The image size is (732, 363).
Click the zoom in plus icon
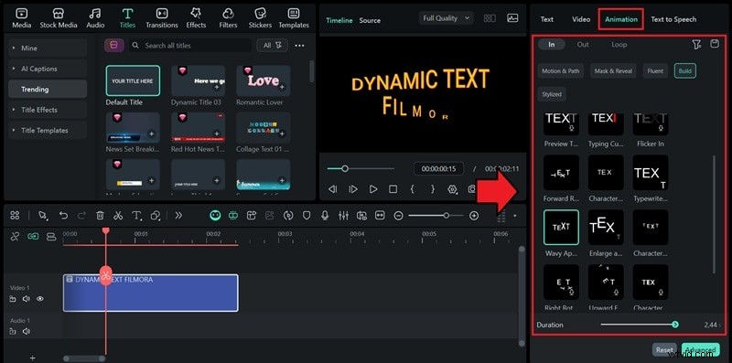click(474, 216)
